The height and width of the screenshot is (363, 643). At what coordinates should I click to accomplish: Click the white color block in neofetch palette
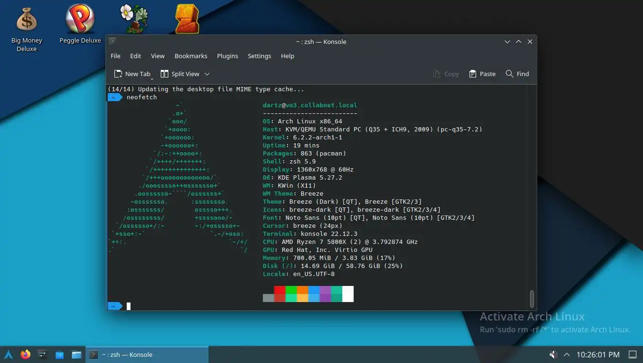pos(348,294)
